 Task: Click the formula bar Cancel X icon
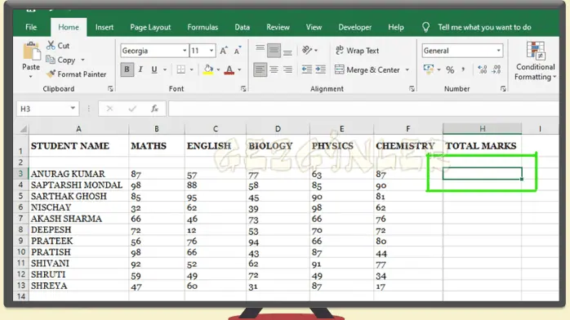pyautogui.click(x=109, y=109)
